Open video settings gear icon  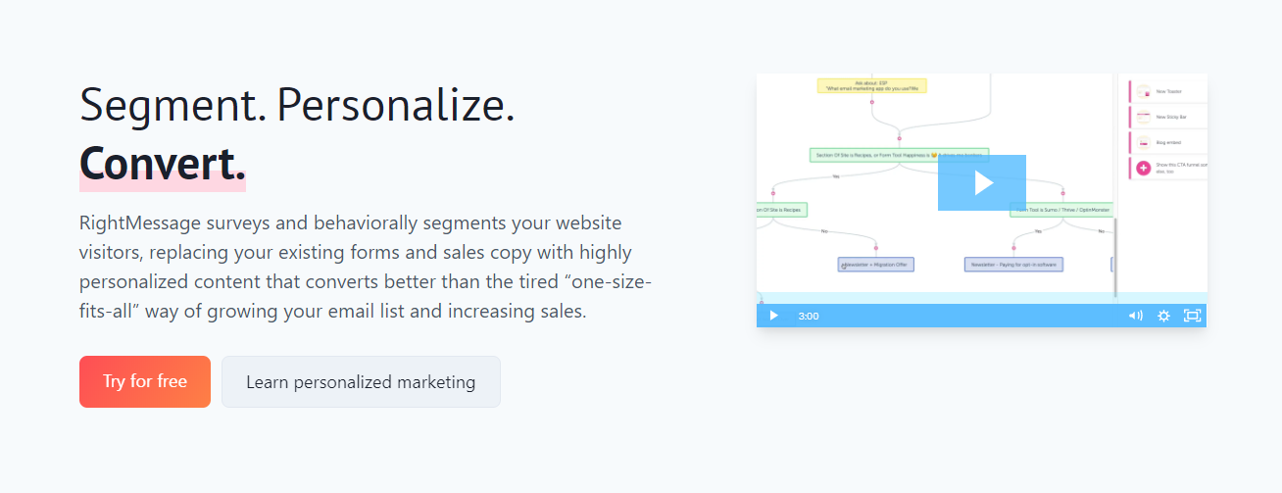pyautogui.click(x=1163, y=316)
